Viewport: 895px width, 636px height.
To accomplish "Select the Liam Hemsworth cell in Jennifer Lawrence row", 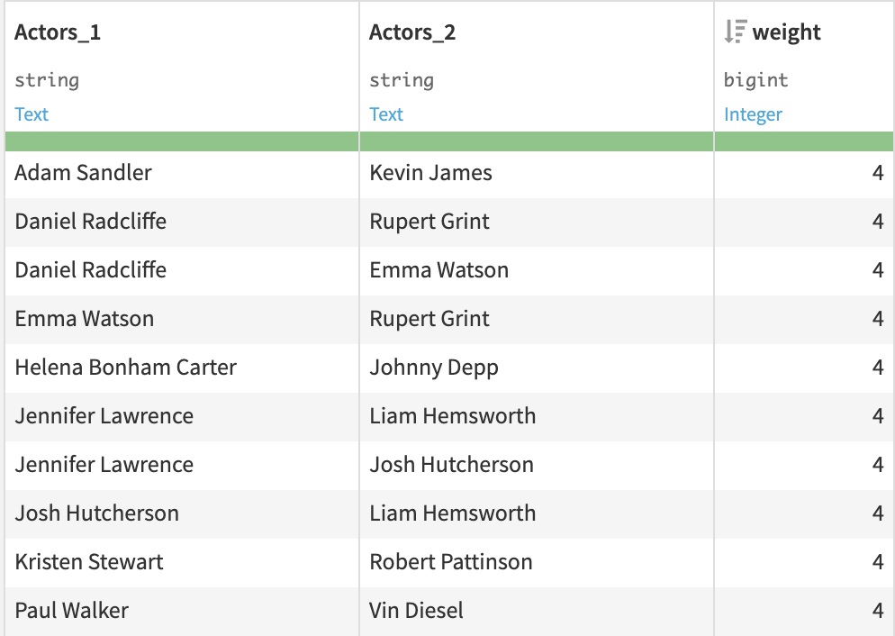I will [453, 416].
